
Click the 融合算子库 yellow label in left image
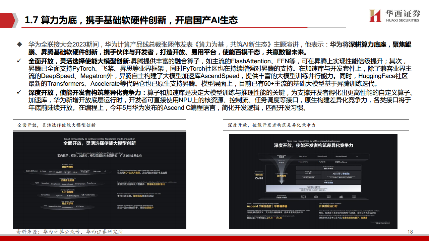point(68,204)
